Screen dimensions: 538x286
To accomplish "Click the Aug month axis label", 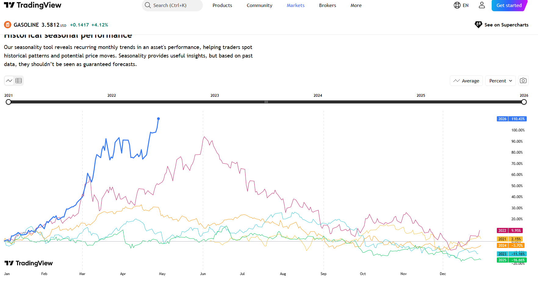I will click(x=283, y=274).
